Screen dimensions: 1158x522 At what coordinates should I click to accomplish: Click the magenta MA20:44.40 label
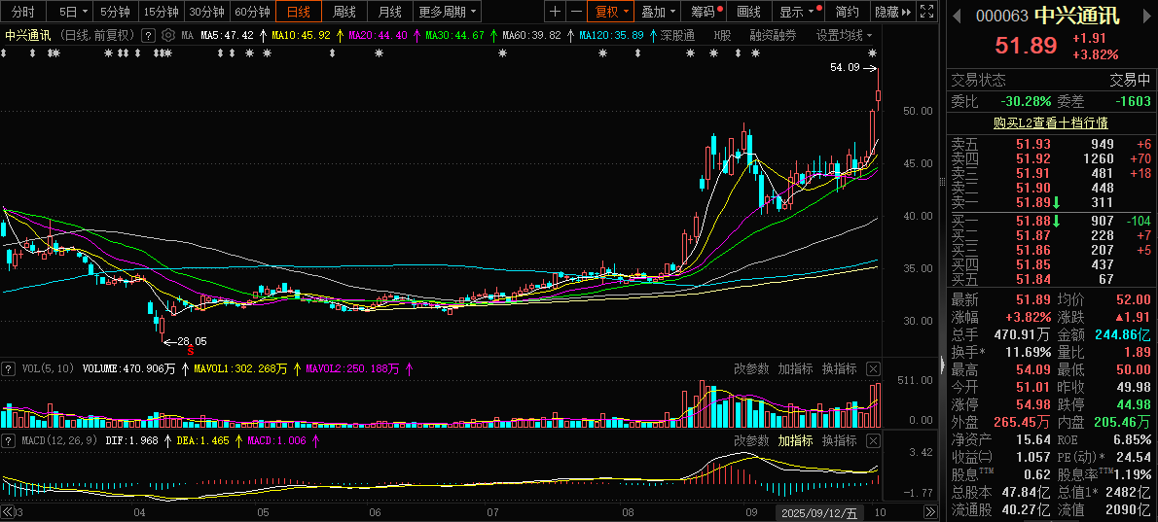pos(378,35)
